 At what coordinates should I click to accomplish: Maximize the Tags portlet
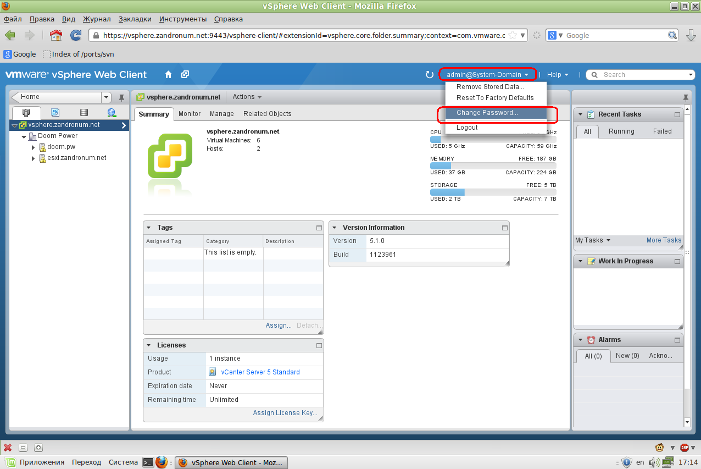coord(319,228)
